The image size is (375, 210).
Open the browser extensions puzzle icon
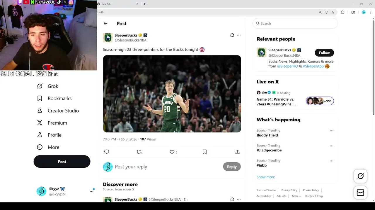point(342,12)
